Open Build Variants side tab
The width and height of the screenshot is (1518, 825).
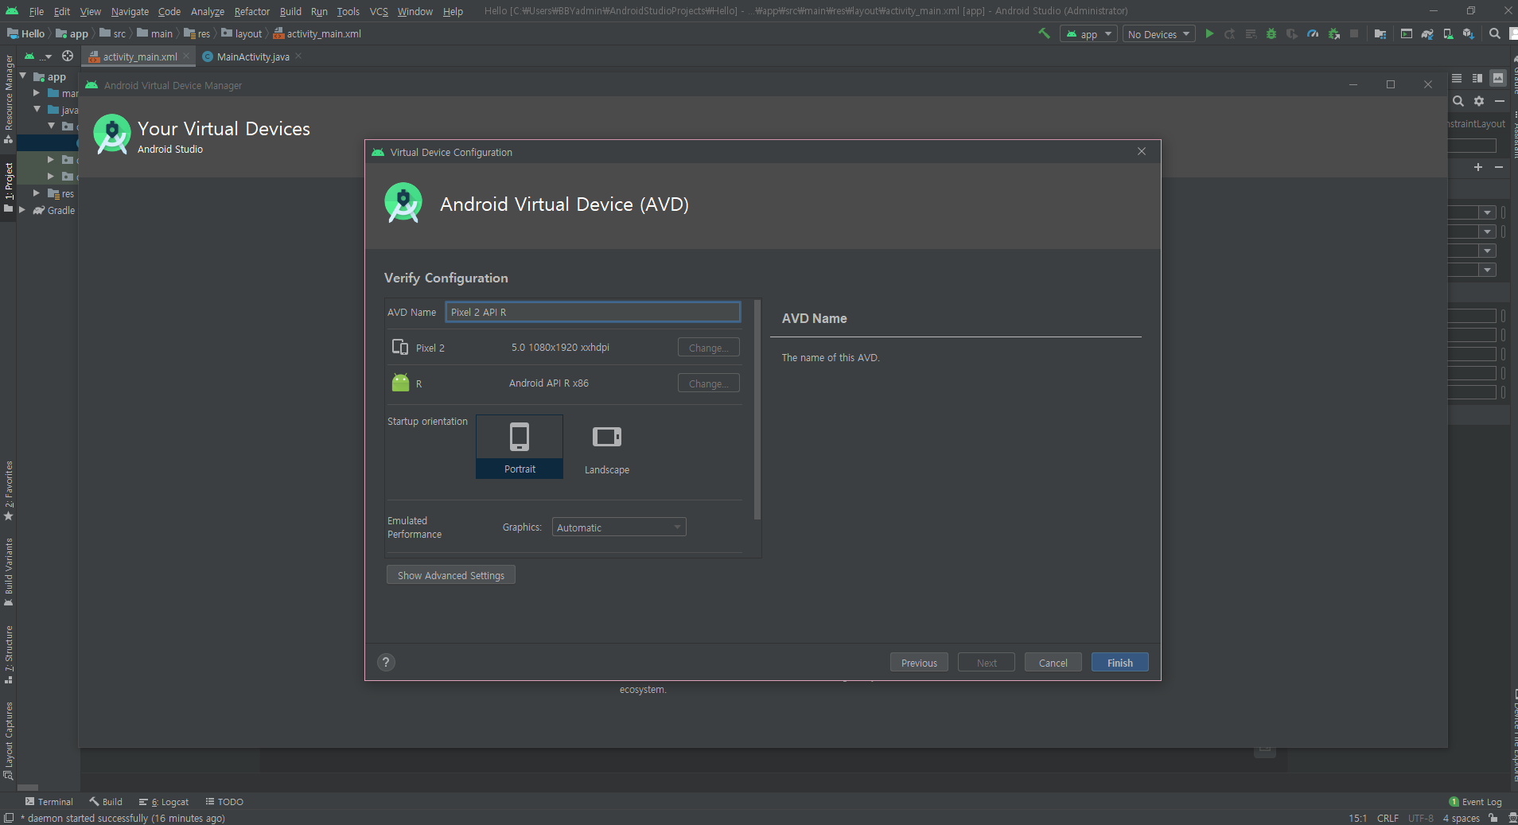8,571
